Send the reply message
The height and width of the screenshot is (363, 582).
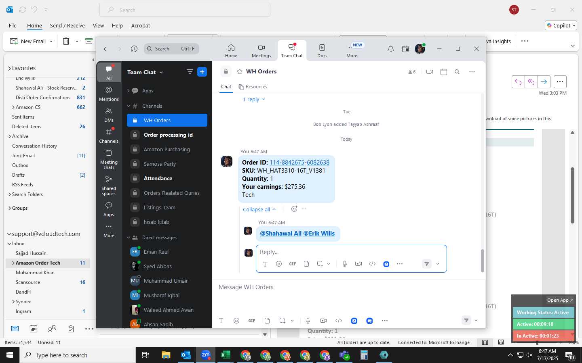point(427,264)
